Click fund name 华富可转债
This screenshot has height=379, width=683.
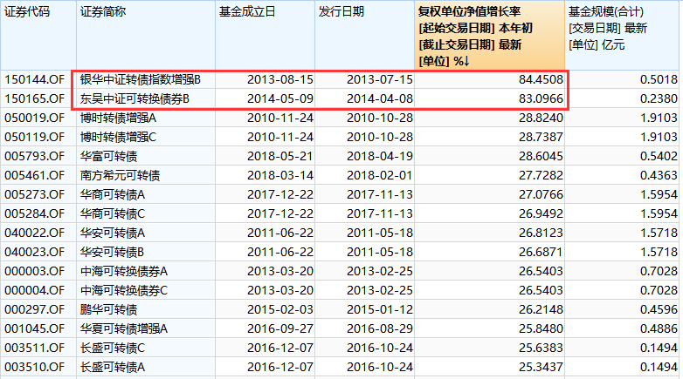pos(108,156)
